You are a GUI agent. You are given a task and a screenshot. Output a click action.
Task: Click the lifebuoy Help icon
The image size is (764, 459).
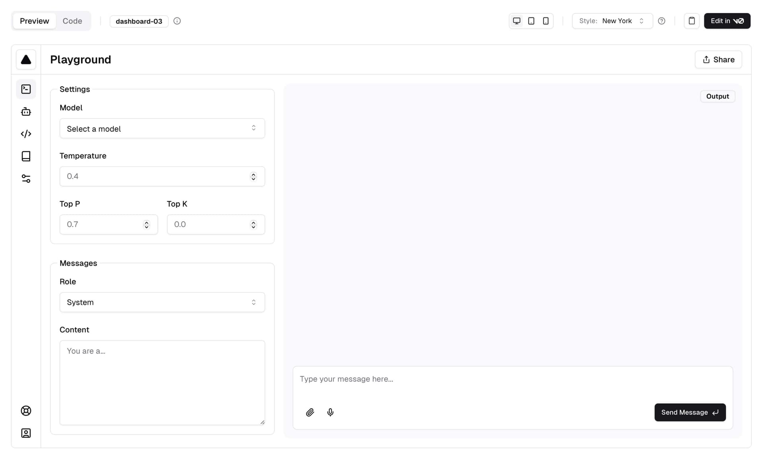click(x=26, y=411)
